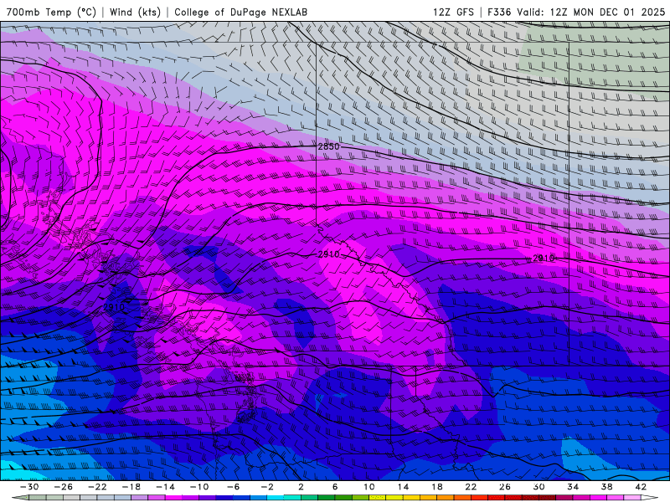Pick the bright magenta swatch below the -14 label

coord(174,498)
